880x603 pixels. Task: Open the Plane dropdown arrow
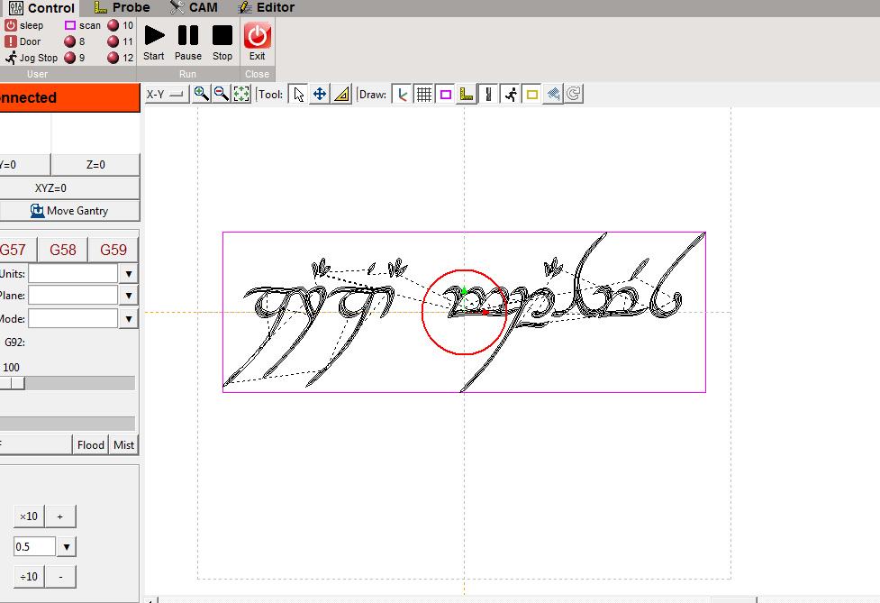click(x=129, y=296)
